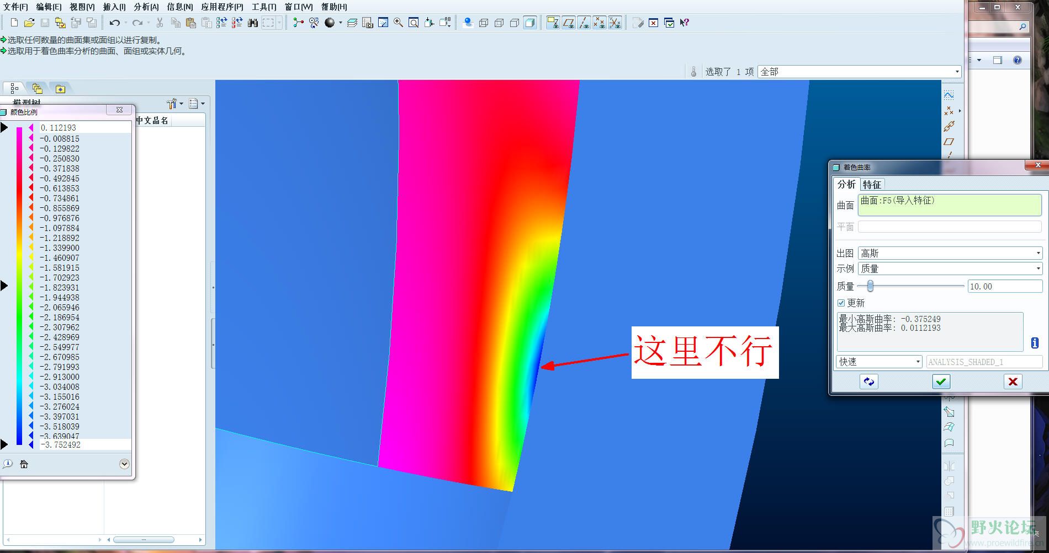Click the red X cancel button

(x=1013, y=382)
